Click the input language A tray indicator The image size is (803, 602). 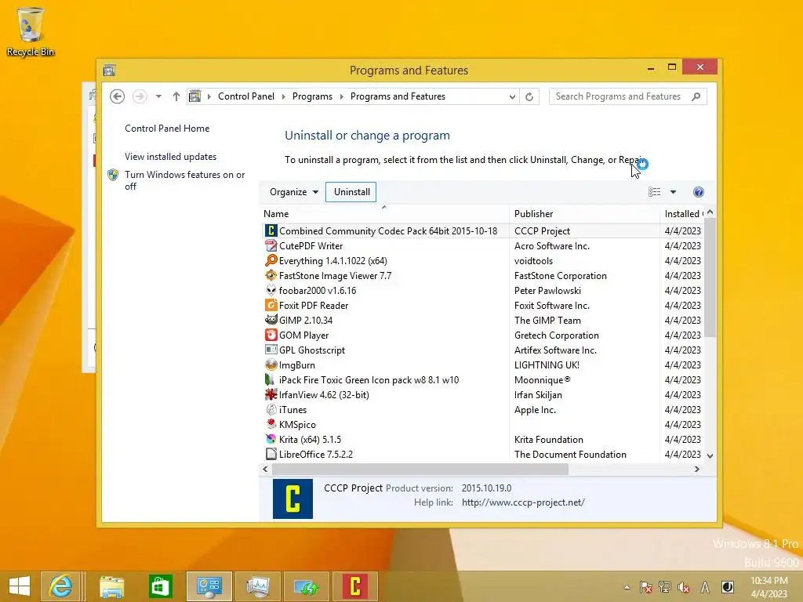coord(705,587)
